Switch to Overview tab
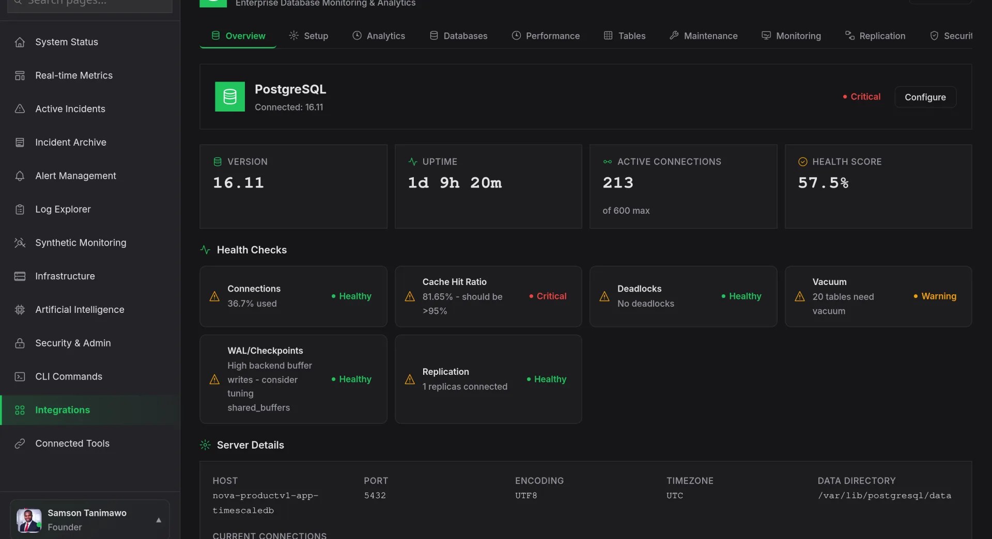The height and width of the screenshot is (539, 992). pyautogui.click(x=238, y=36)
